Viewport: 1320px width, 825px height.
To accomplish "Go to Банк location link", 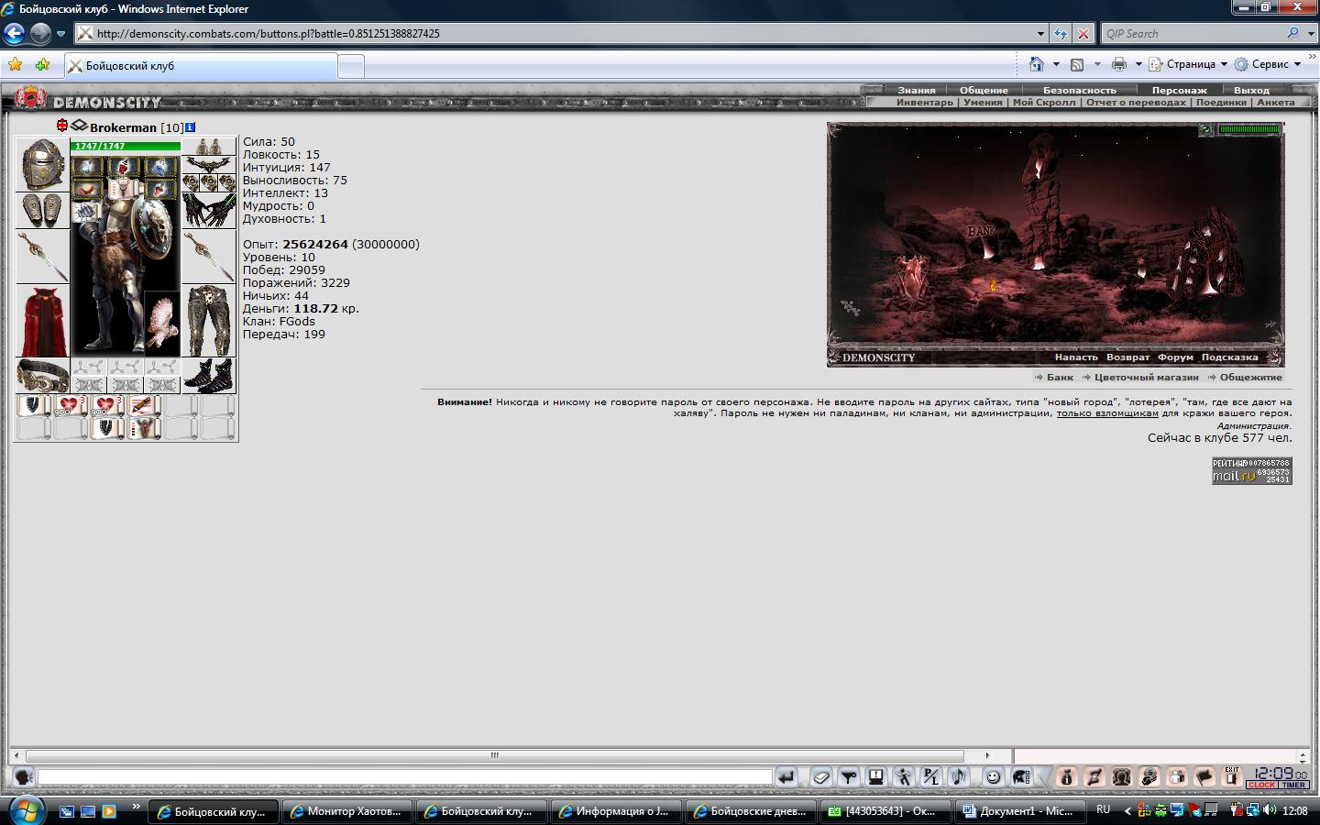I will 1060,377.
